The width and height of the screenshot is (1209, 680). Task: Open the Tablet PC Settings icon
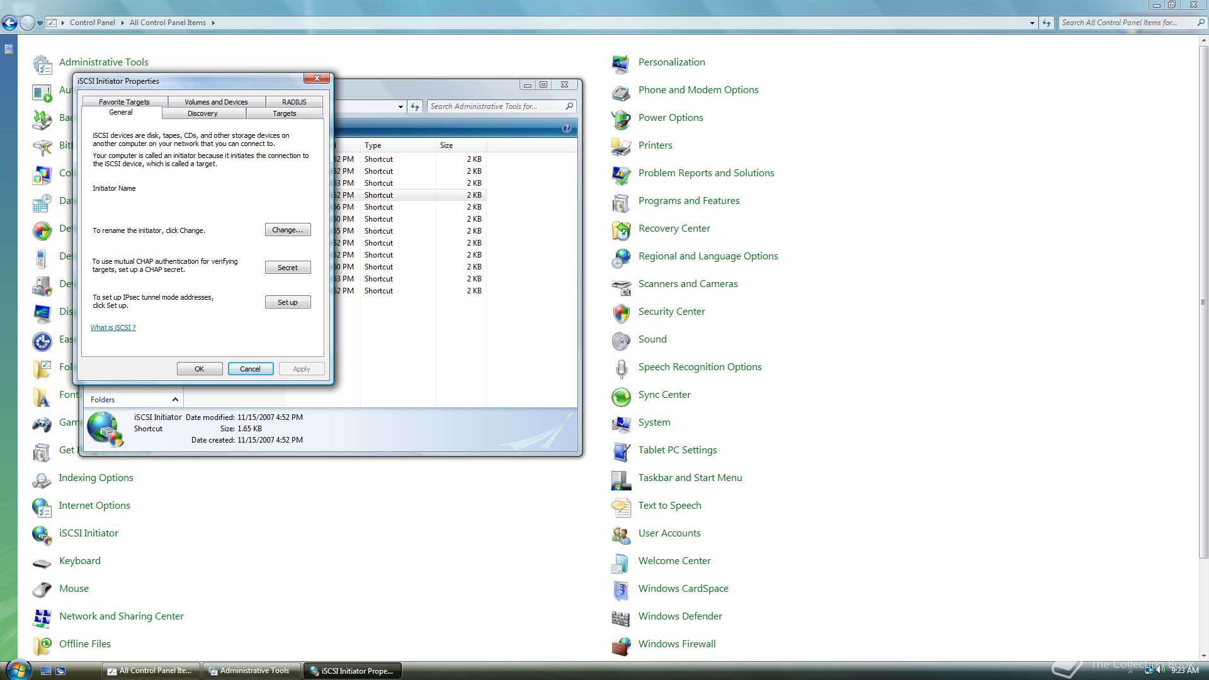click(x=621, y=451)
